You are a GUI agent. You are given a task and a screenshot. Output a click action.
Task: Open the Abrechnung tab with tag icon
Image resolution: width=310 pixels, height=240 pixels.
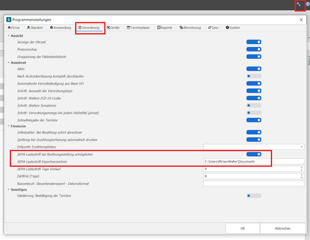coord(190,28)
